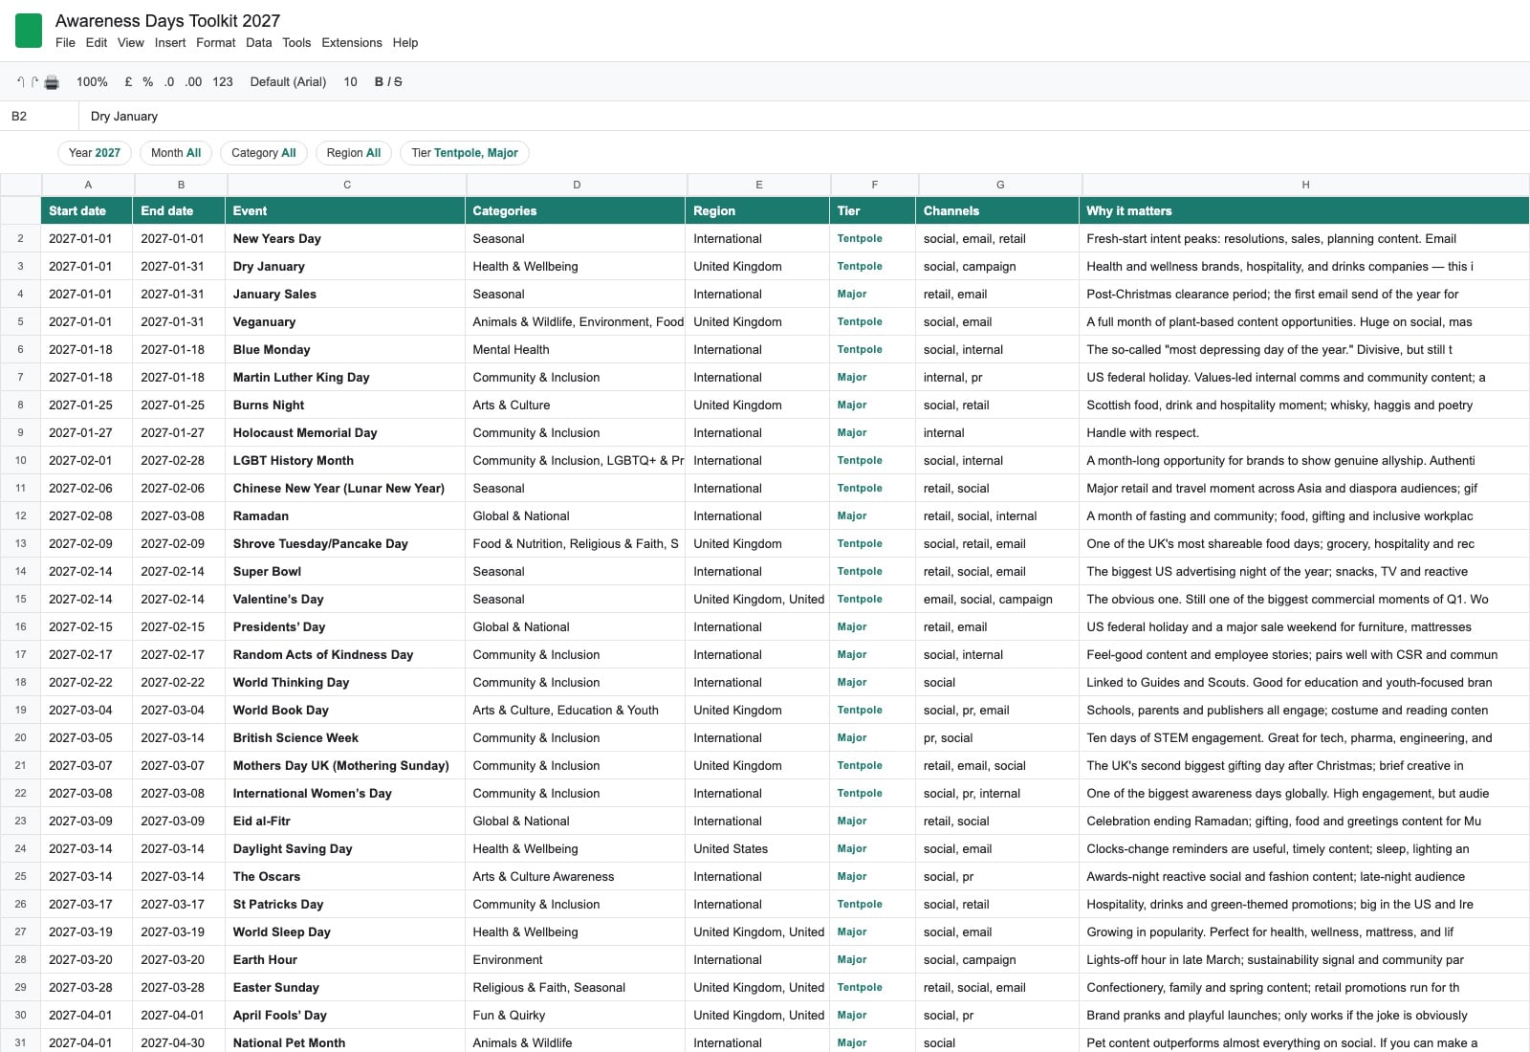
Task: Select the Super Bowl event cell
Action: [346, 572]
